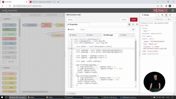Screen dimensions: 176x99
Task: Select the debug palette node
Action: [x=9, y=29]
